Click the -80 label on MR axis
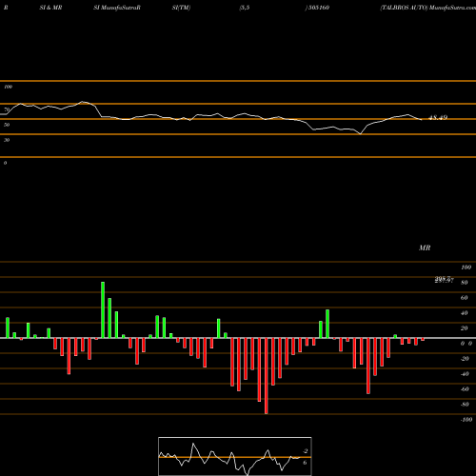476x476 pixels. coord(465,405)
